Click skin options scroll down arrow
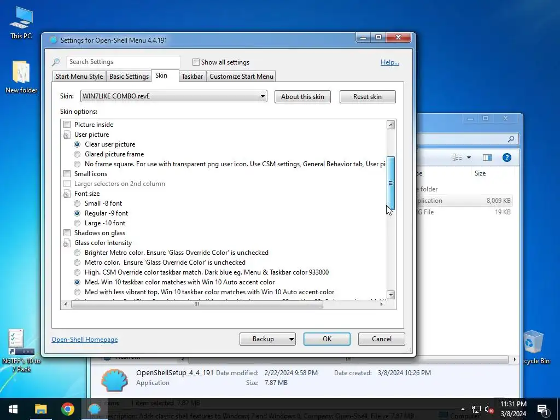Viewport: 560px width, 420px height. tap(390, 295)
